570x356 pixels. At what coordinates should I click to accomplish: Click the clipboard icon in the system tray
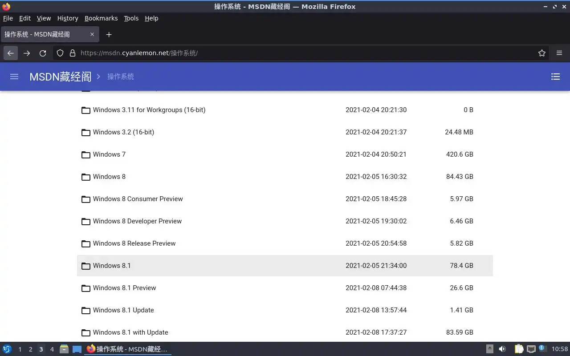(x=519, y=349)
